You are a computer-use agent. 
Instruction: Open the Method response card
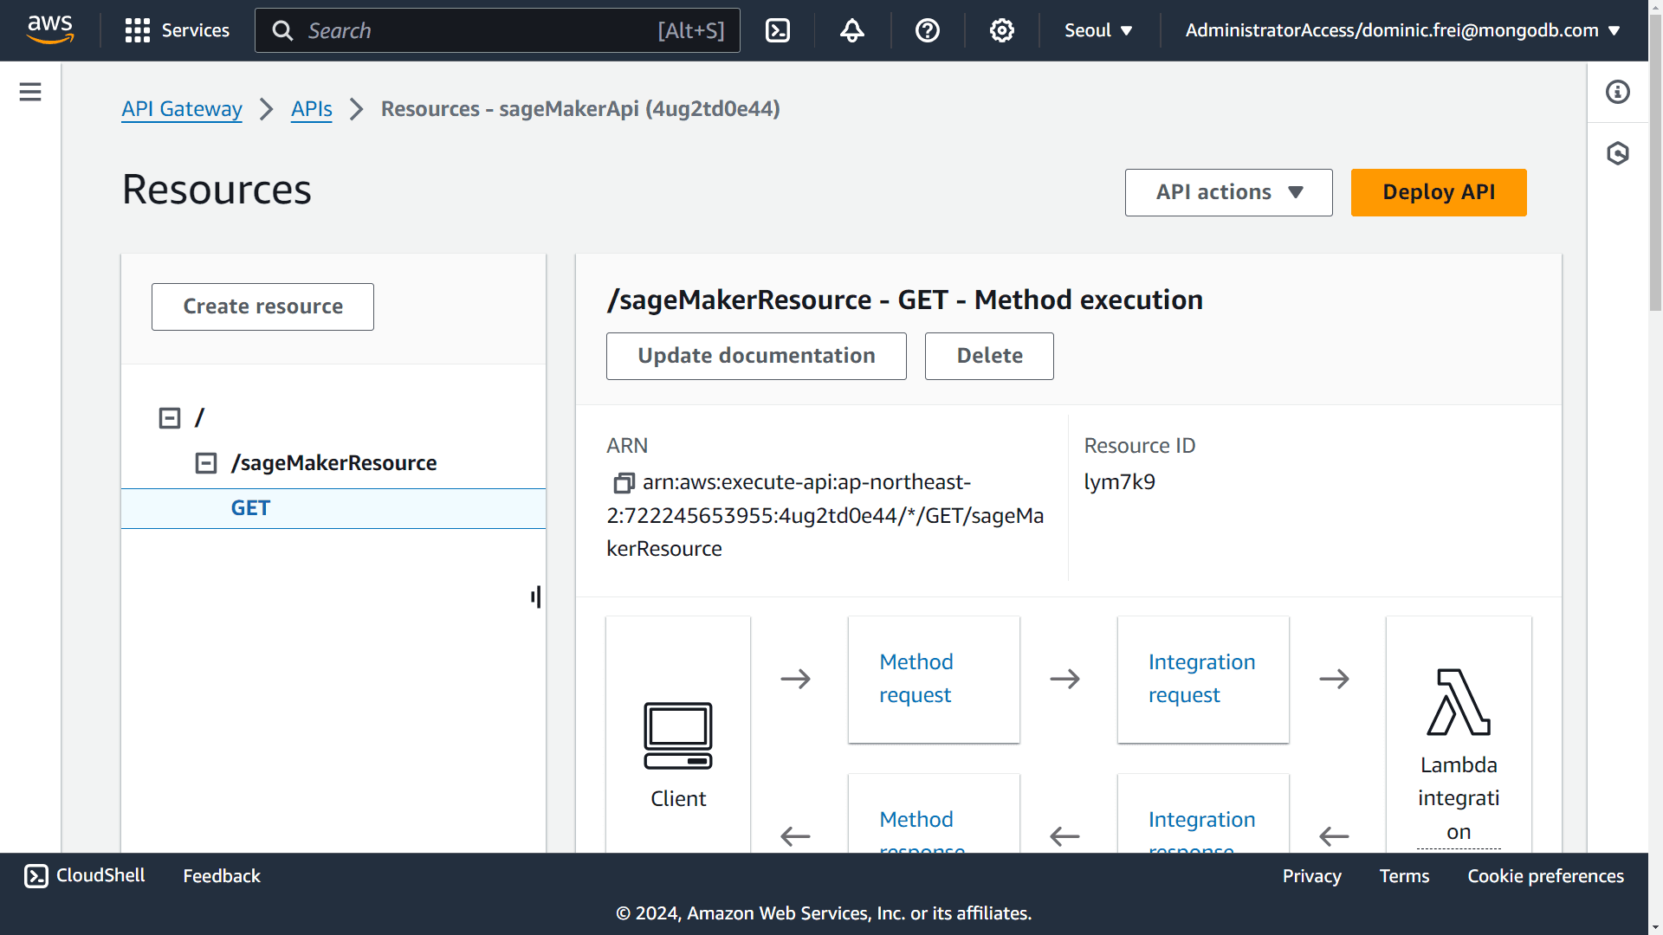point(934,814)
